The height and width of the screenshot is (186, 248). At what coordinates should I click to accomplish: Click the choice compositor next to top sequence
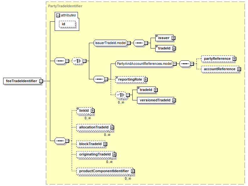(77, 61)
